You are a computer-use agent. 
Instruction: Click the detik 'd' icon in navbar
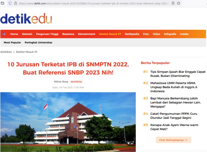(x=4, y=34)
